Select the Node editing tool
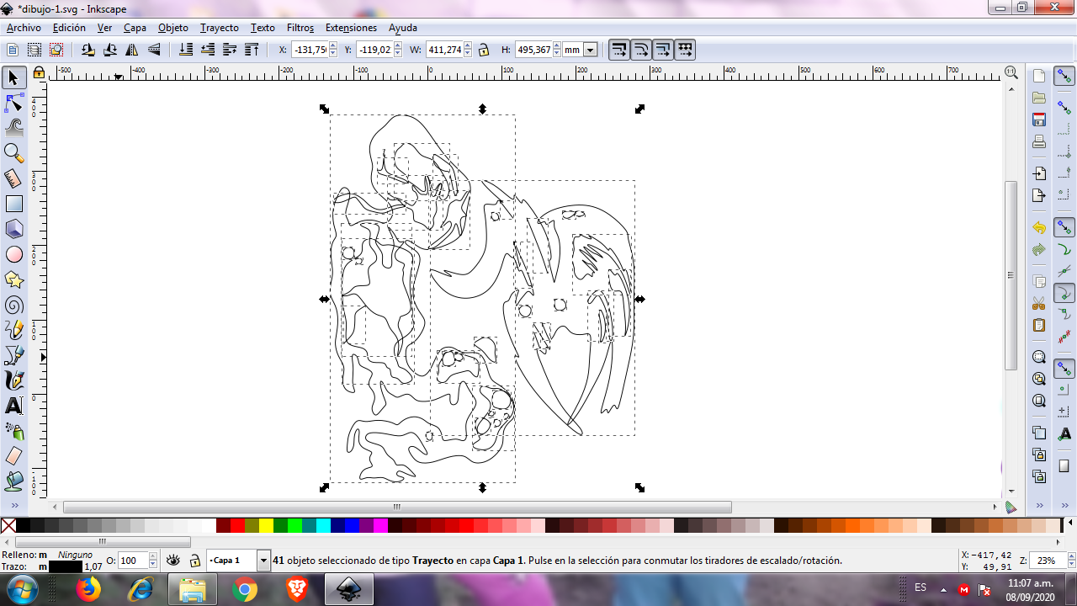This screenshot has width=1077, height=606. (x=13, y=104)
